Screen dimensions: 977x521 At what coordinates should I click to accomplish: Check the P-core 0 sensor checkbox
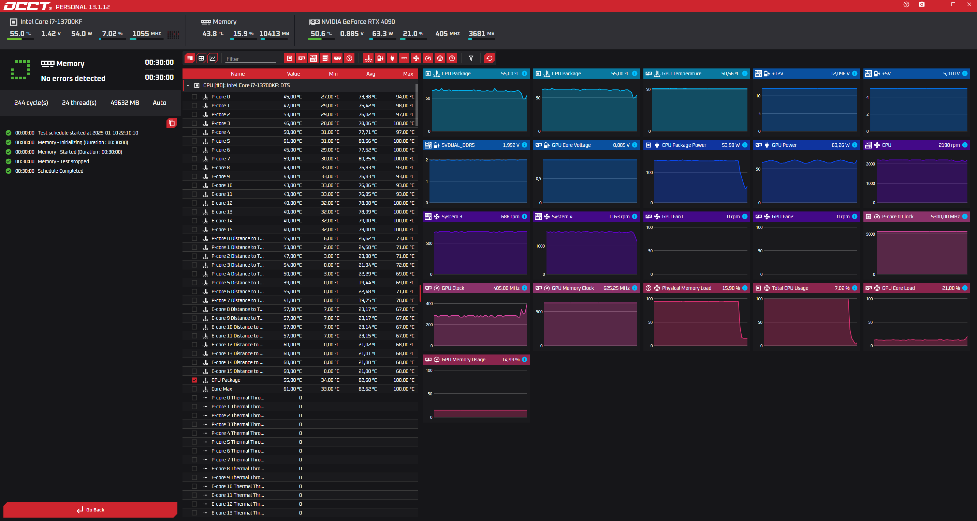194,97
